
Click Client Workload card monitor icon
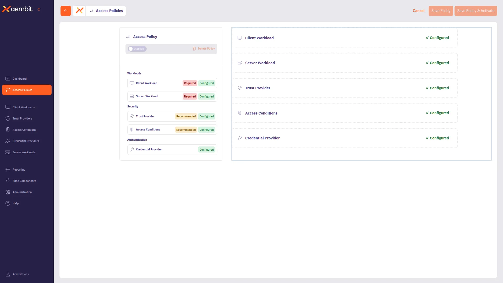(x=240, y=38)
